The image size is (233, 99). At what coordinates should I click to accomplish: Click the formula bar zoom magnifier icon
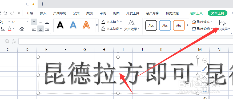pyautogui.click(x=7, y=41)
